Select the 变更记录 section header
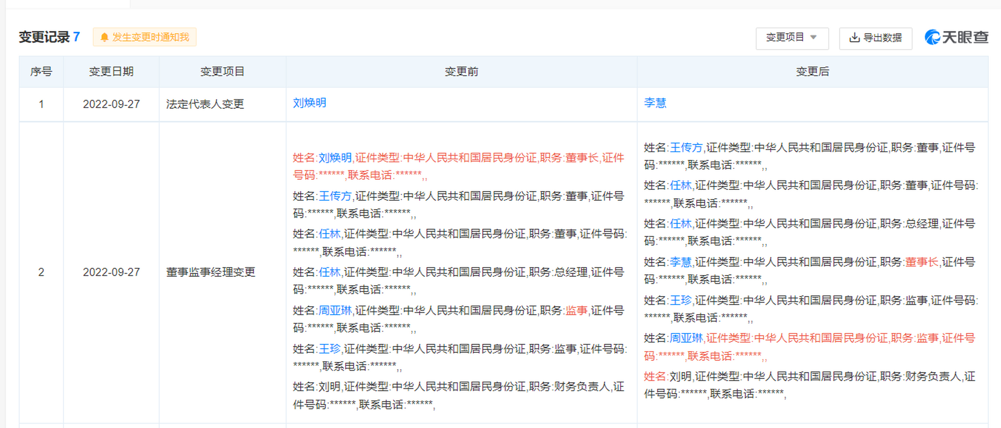 [x=45, y=37]
